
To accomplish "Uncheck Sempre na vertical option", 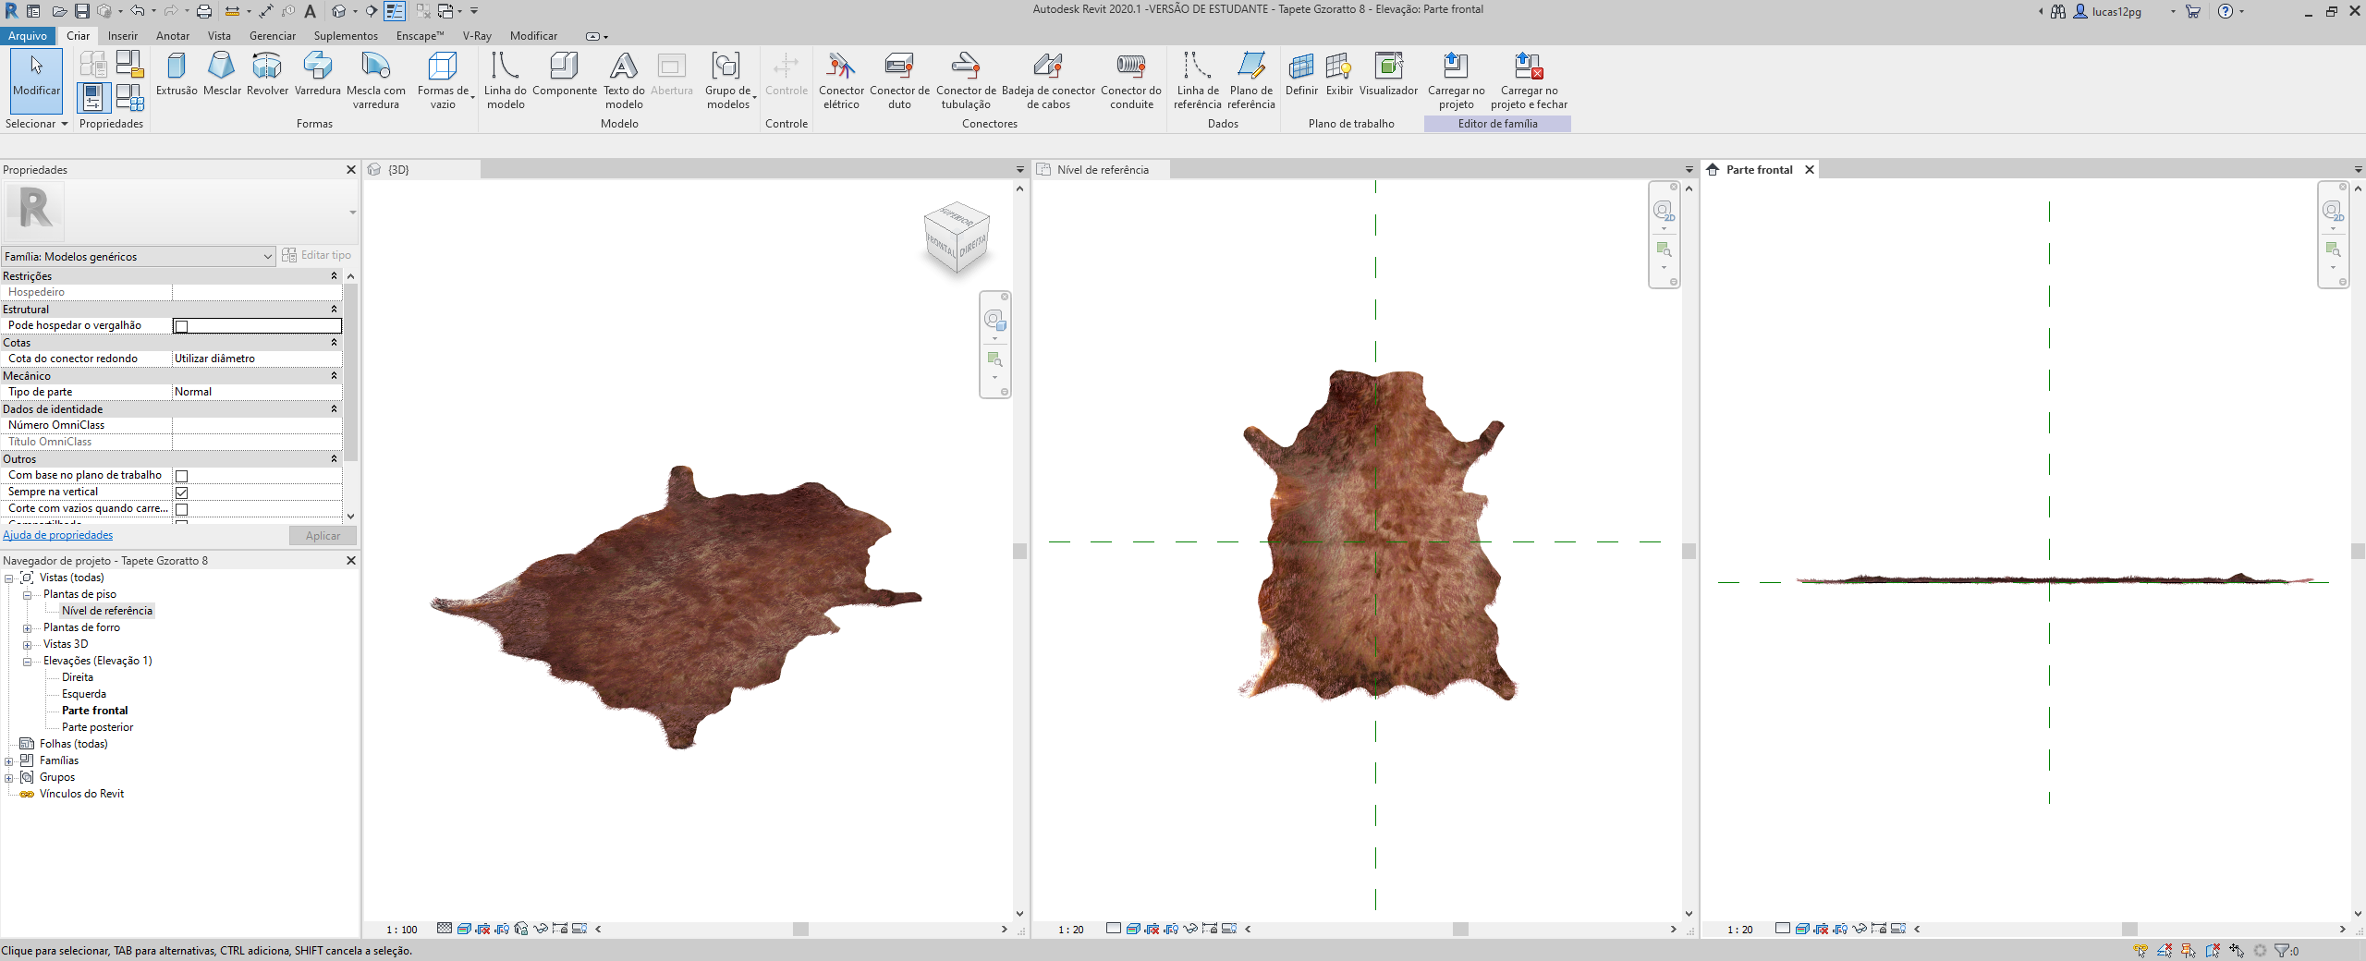I will coord(182,493).
